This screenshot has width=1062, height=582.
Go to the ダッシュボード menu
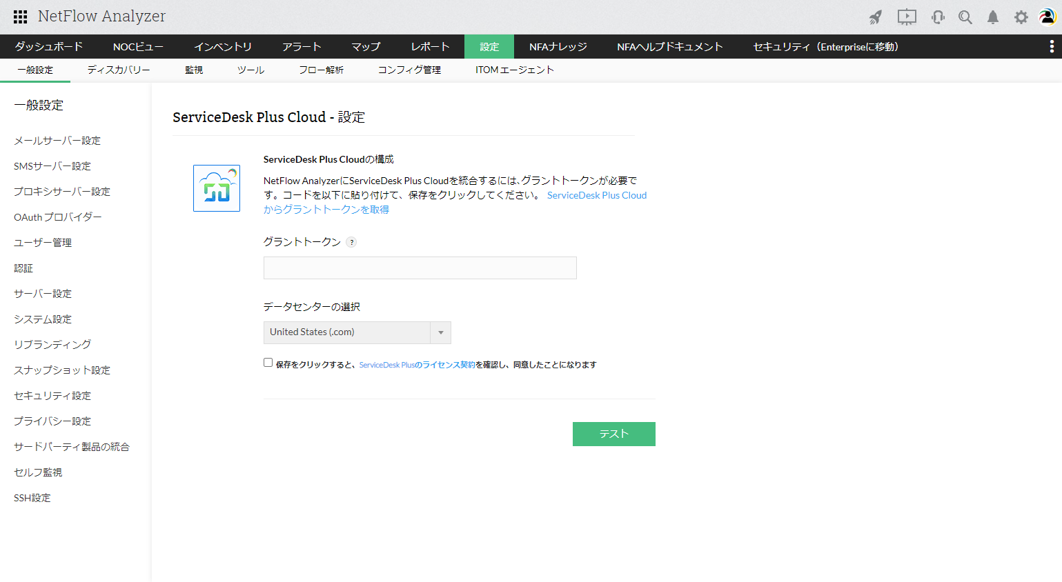click(x=49, y=47)
